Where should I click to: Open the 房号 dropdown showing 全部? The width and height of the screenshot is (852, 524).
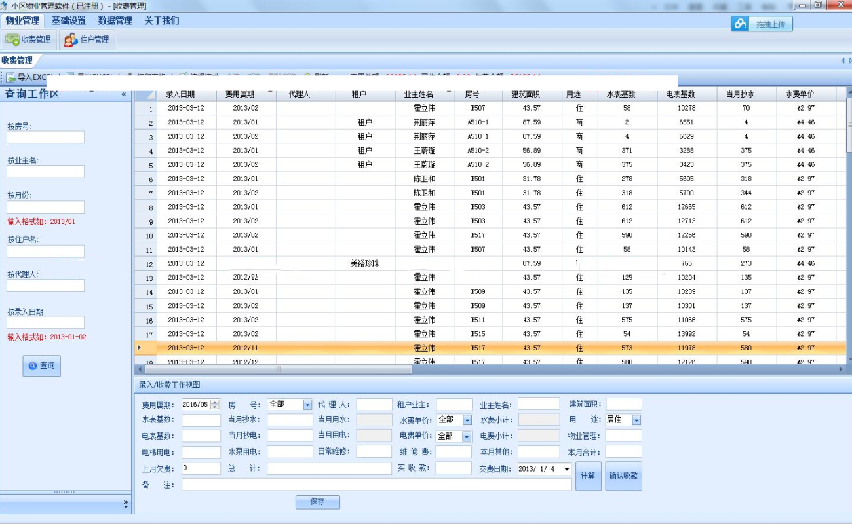coord(307,405)
